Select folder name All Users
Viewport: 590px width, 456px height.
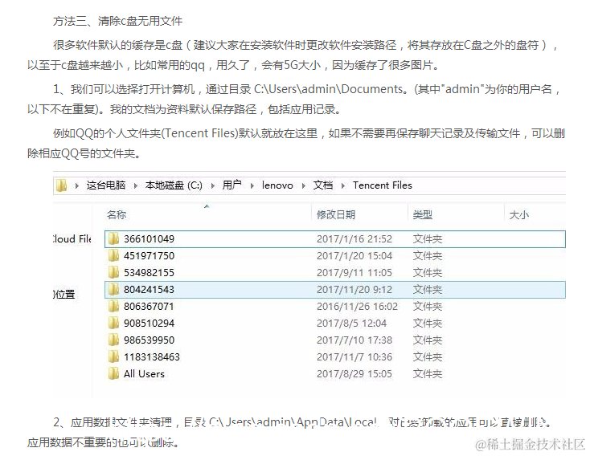click(x=144, y=374)
